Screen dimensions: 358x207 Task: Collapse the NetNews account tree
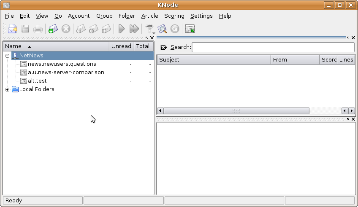pyautogui.click(x=8, y=56)
